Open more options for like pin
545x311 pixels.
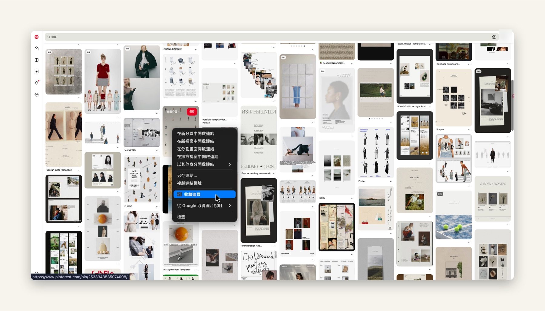[x=469, y=129]
